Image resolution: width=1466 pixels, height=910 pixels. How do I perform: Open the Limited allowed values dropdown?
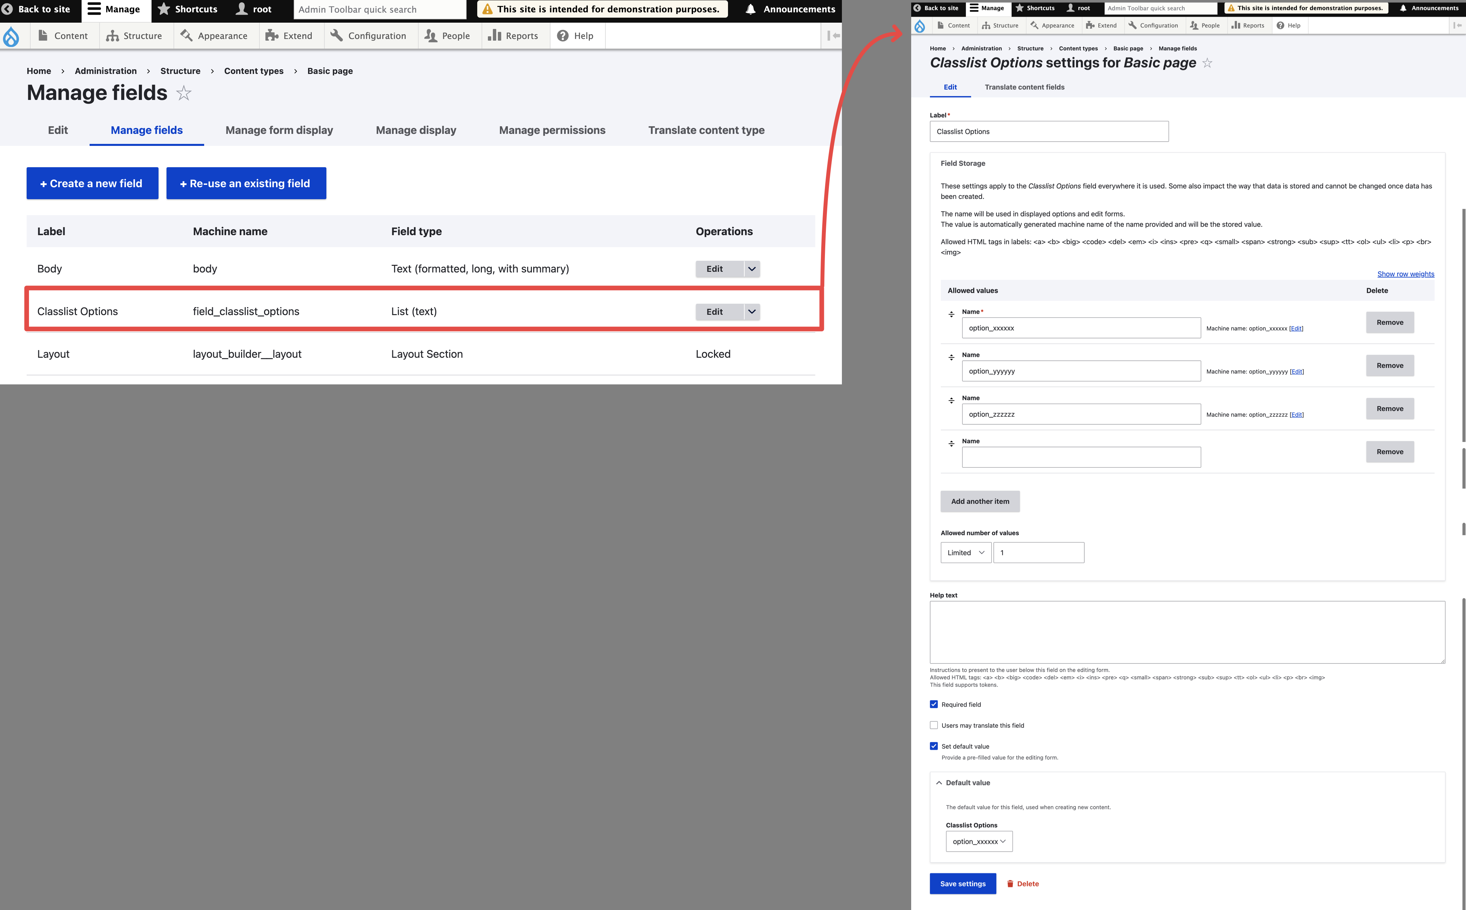965,553
